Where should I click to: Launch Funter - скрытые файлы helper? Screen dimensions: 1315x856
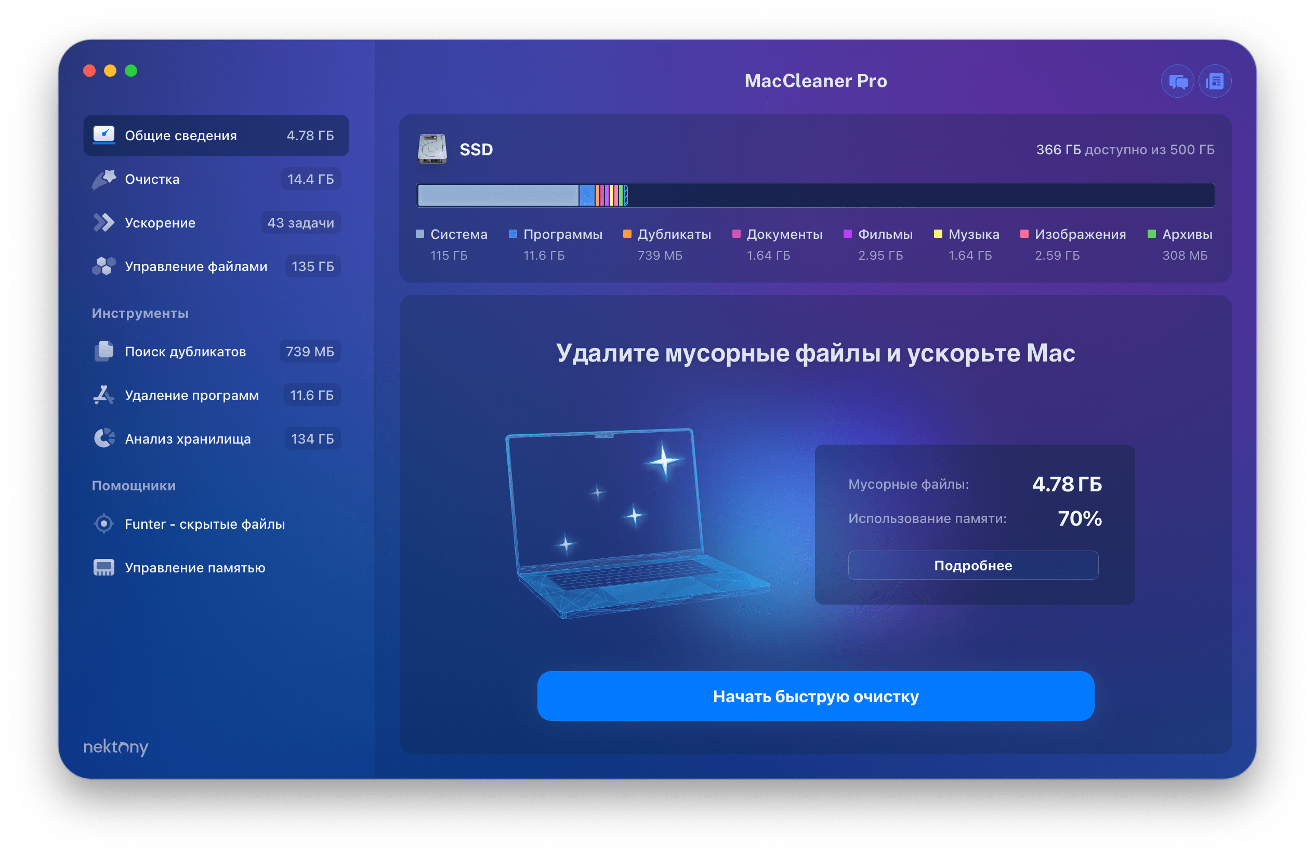216,524
